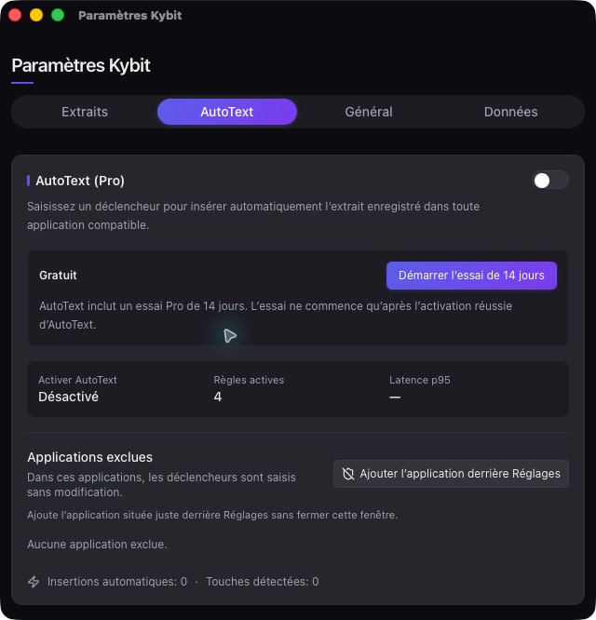This screenshot has height=620, width=596.
Task: Start the 14-day trial with Démarrer l'essai
Action: tap(471, 276)
